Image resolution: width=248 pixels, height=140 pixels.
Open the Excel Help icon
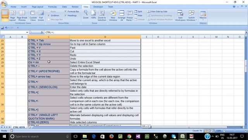234,7
